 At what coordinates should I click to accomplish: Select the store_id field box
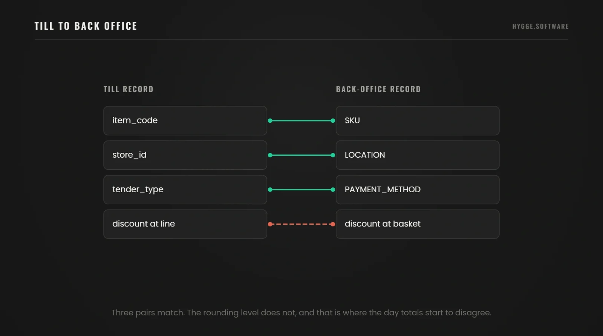pos(185,155)
